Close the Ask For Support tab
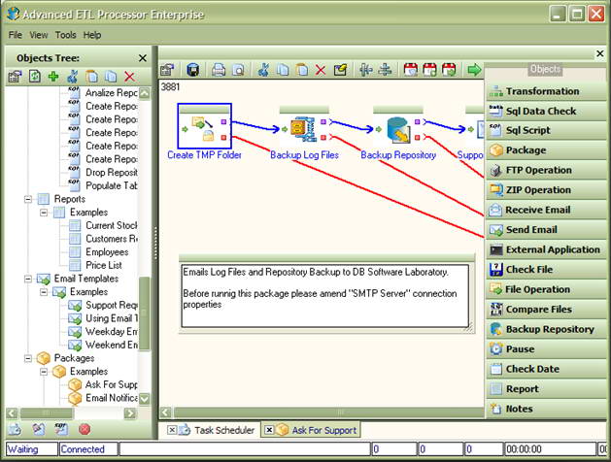 (x=269, y=430)
